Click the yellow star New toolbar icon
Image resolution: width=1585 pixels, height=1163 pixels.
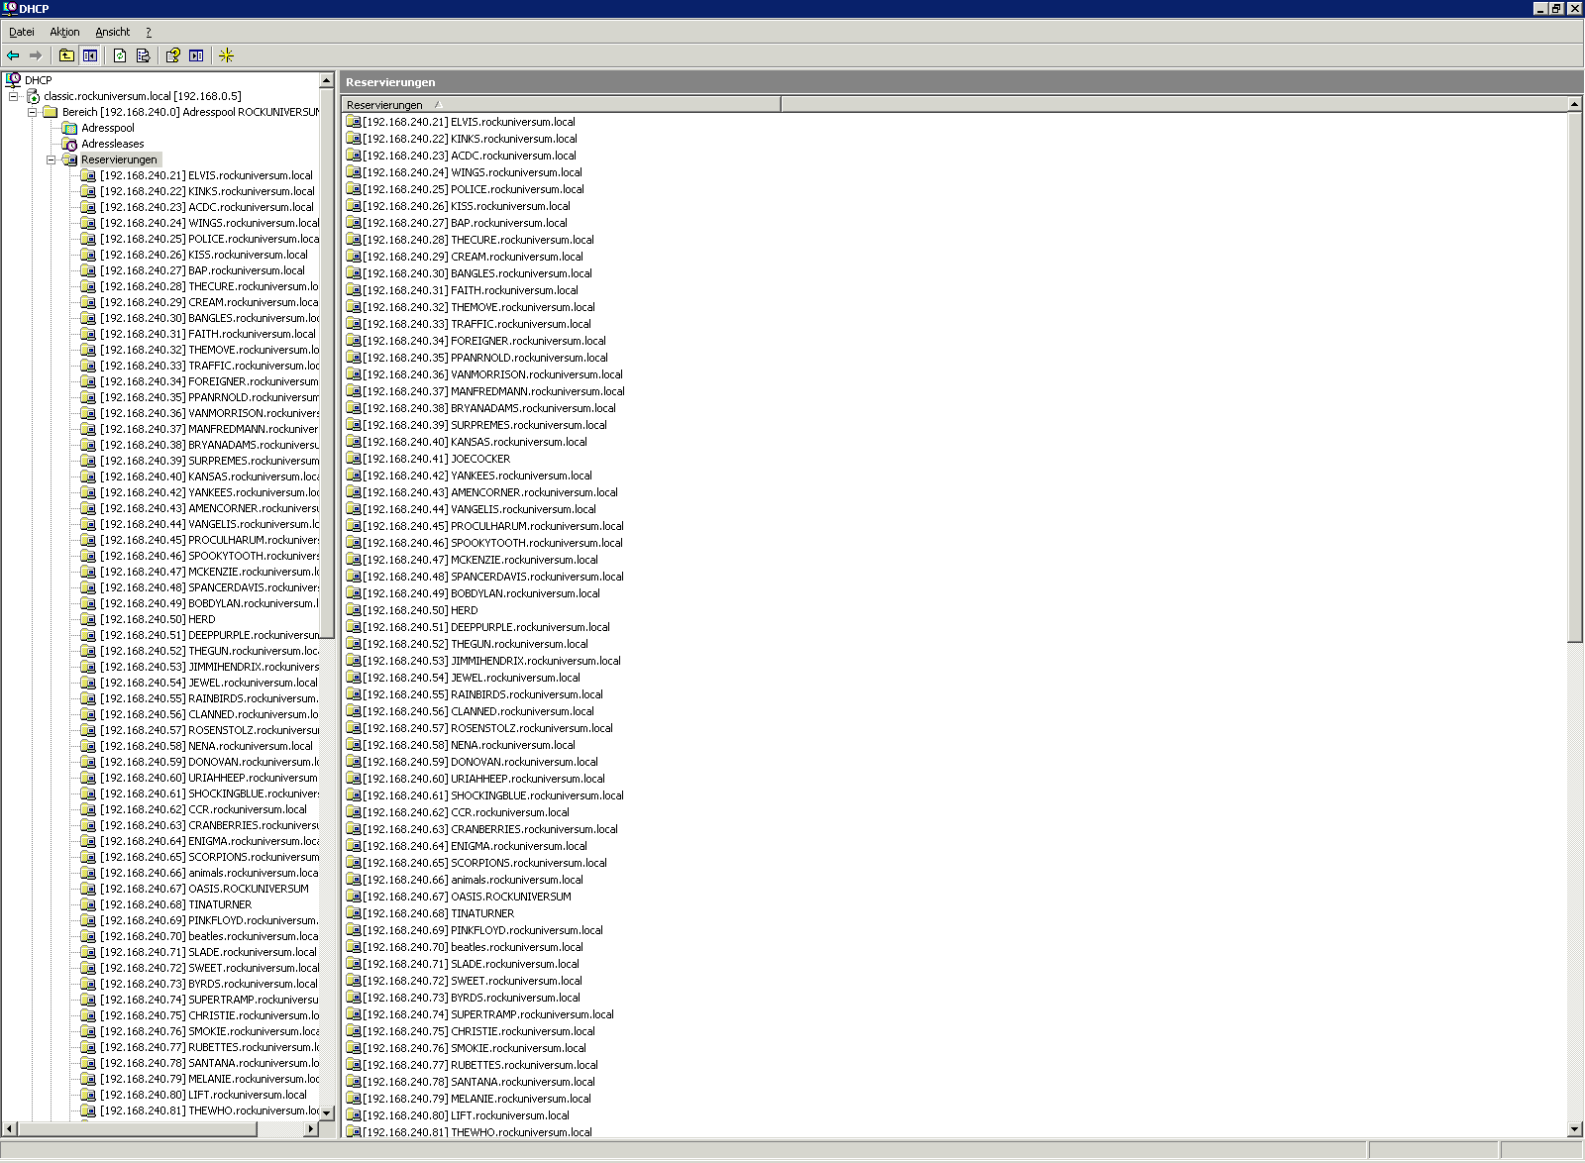click(226, 55)
